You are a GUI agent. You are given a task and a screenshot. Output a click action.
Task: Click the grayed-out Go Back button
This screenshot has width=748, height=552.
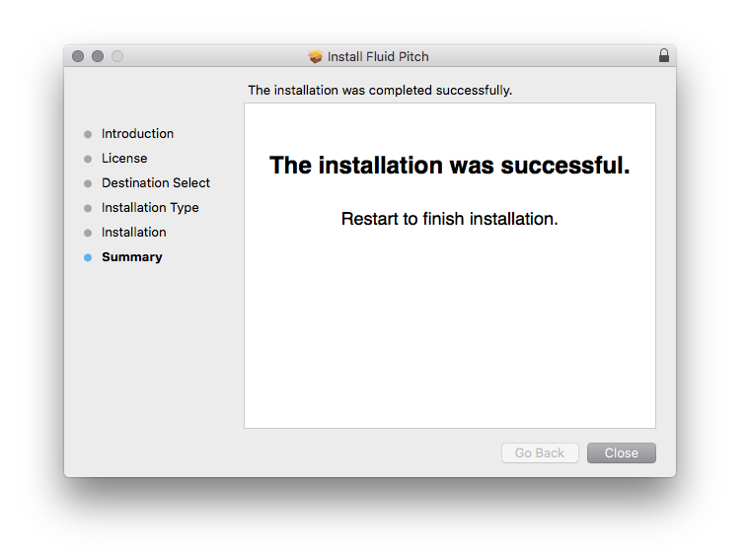540,453
